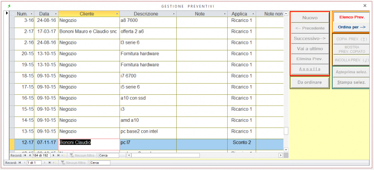Click the i5 serie 6 description cell
The height and width of the screenshot is (170, 374).
(148, 89)
